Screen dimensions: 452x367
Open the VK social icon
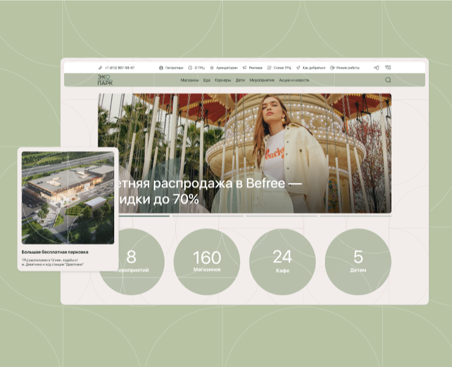(x=388, y=68)
